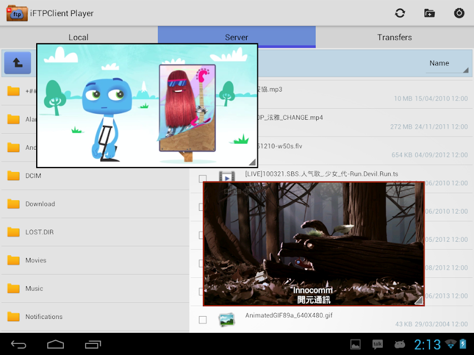
Task: Tap the Wi-Fi signal status icon
Action: point(451,344)
